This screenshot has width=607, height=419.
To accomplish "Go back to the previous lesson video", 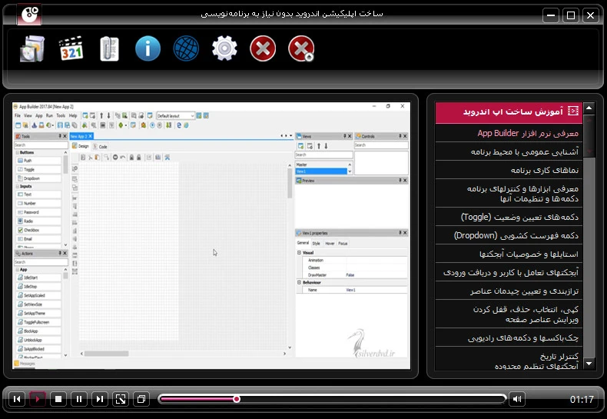I will point(17,399).
